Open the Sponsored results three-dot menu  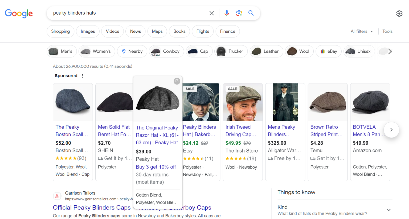tap(83, 75)
